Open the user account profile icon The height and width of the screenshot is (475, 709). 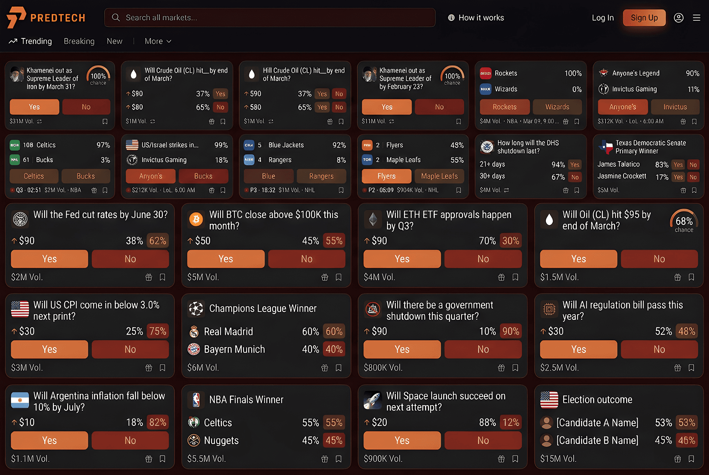tap(679, 17)
